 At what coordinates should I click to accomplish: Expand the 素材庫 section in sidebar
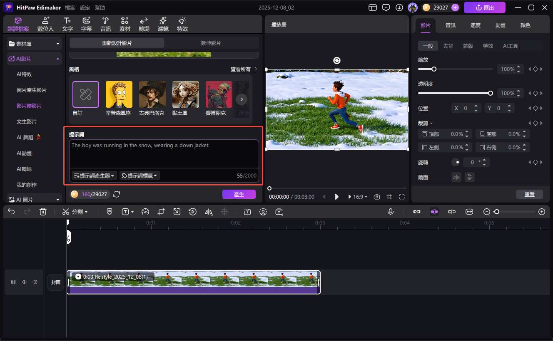pos(34,44)
